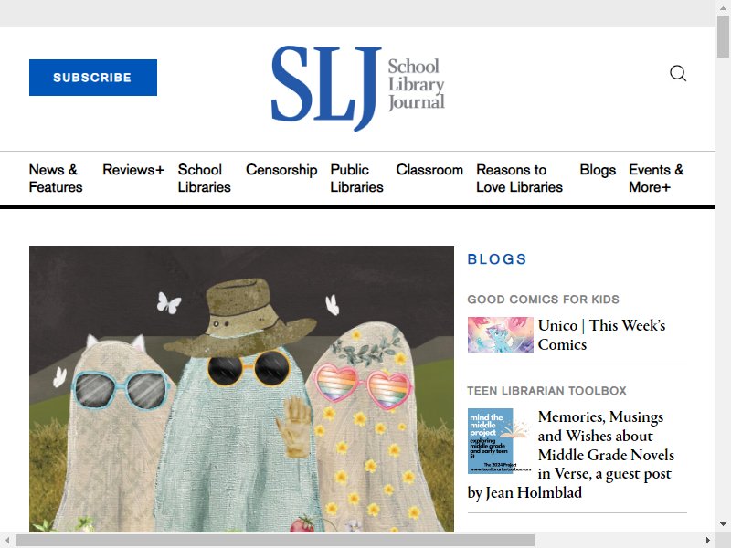Open the Blogs navigation item
Viewport: 731px width, 548px height.
coord(598,170)
